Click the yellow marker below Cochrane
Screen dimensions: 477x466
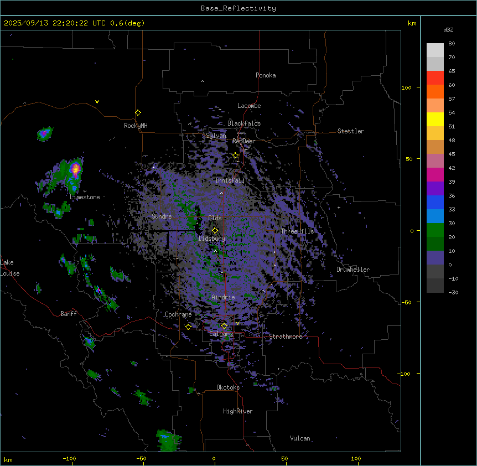[x=188, y=327]
